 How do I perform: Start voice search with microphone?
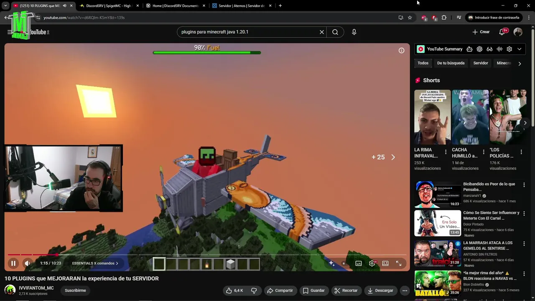coord(354,32)
